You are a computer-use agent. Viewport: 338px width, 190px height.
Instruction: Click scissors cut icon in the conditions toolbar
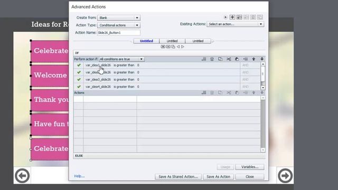(x=229, y=59)
